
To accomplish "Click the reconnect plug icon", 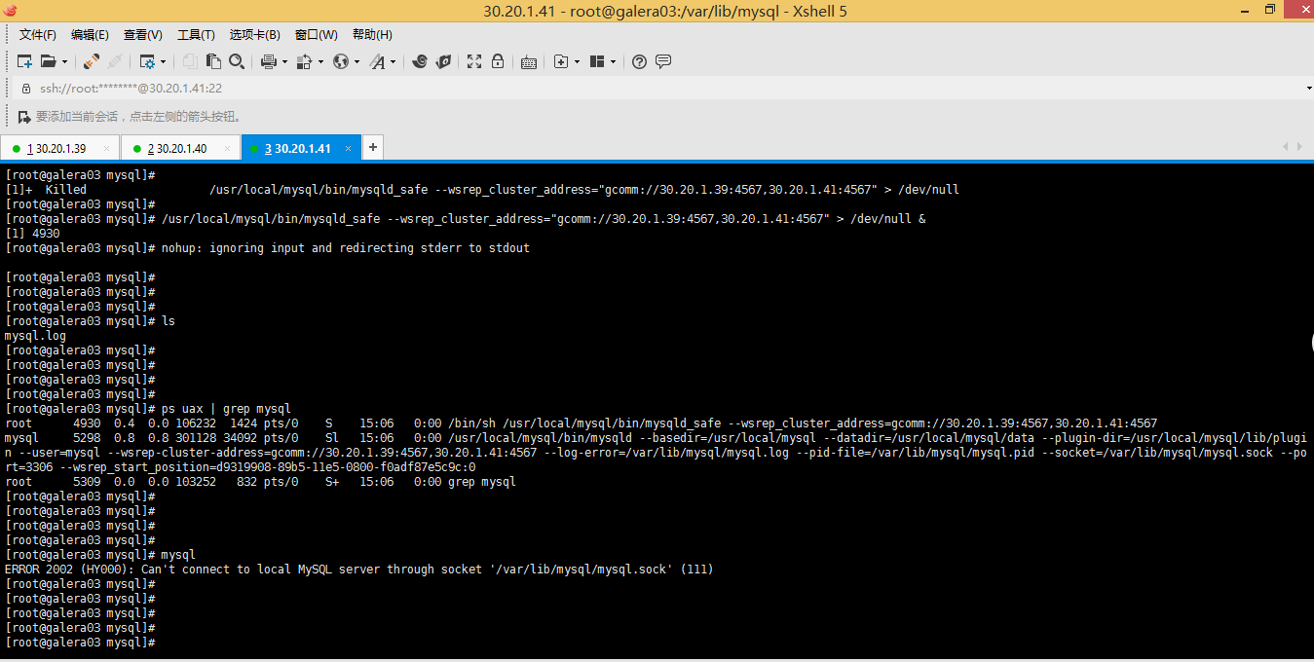I will coord(115,61).
